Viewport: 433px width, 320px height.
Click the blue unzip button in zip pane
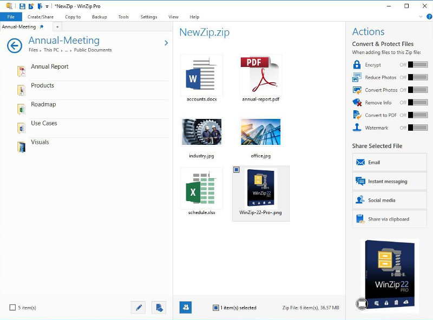coord(186,308)
